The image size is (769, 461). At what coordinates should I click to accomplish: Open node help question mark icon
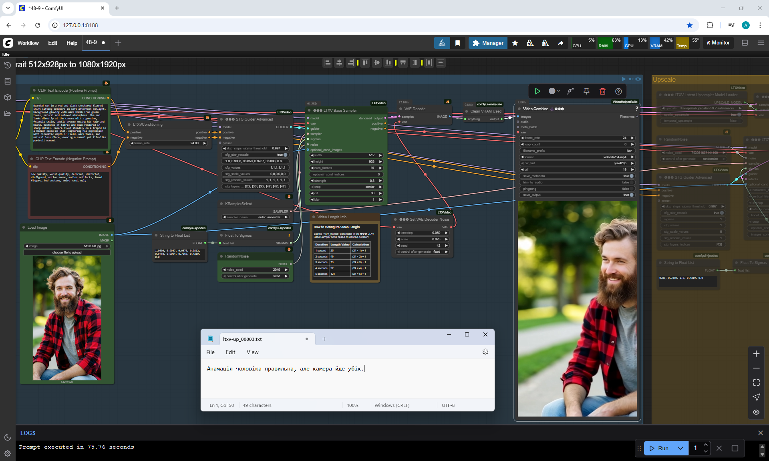[618, 91]
